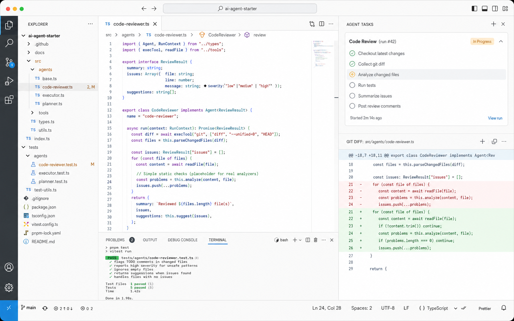Collapse the src folder
514x321 pixels.
point(29,61)
